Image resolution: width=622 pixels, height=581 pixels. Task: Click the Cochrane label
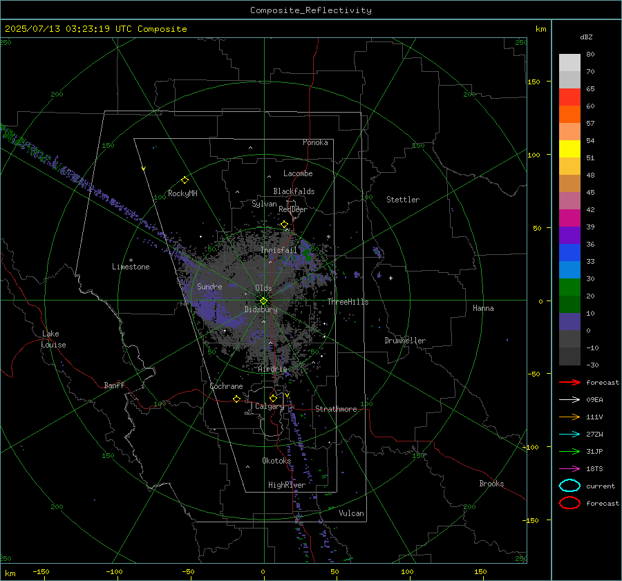coord(226,386)
